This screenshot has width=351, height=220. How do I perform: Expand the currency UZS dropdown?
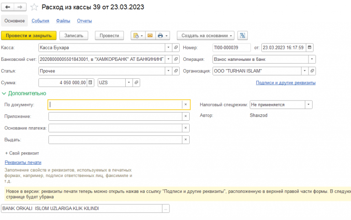point(129,82)
